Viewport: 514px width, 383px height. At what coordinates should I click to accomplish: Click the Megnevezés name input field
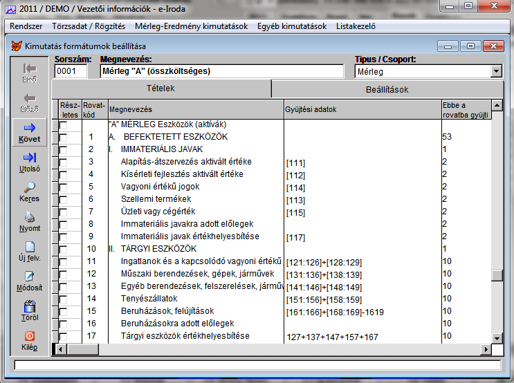pos(221,71)
